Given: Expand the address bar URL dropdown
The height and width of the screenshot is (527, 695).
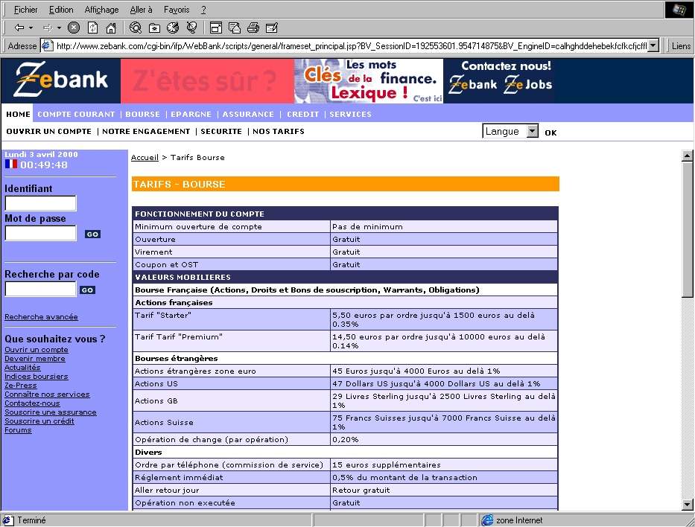Looking at the screenshot, I should click(x=653, y=45).
